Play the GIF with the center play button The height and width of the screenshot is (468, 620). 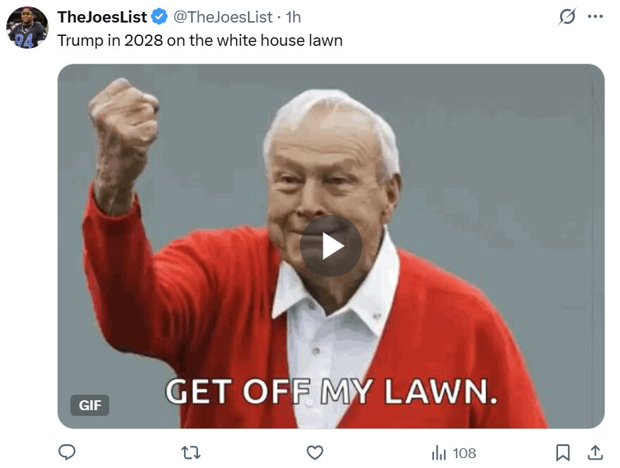tap(331, 246)
